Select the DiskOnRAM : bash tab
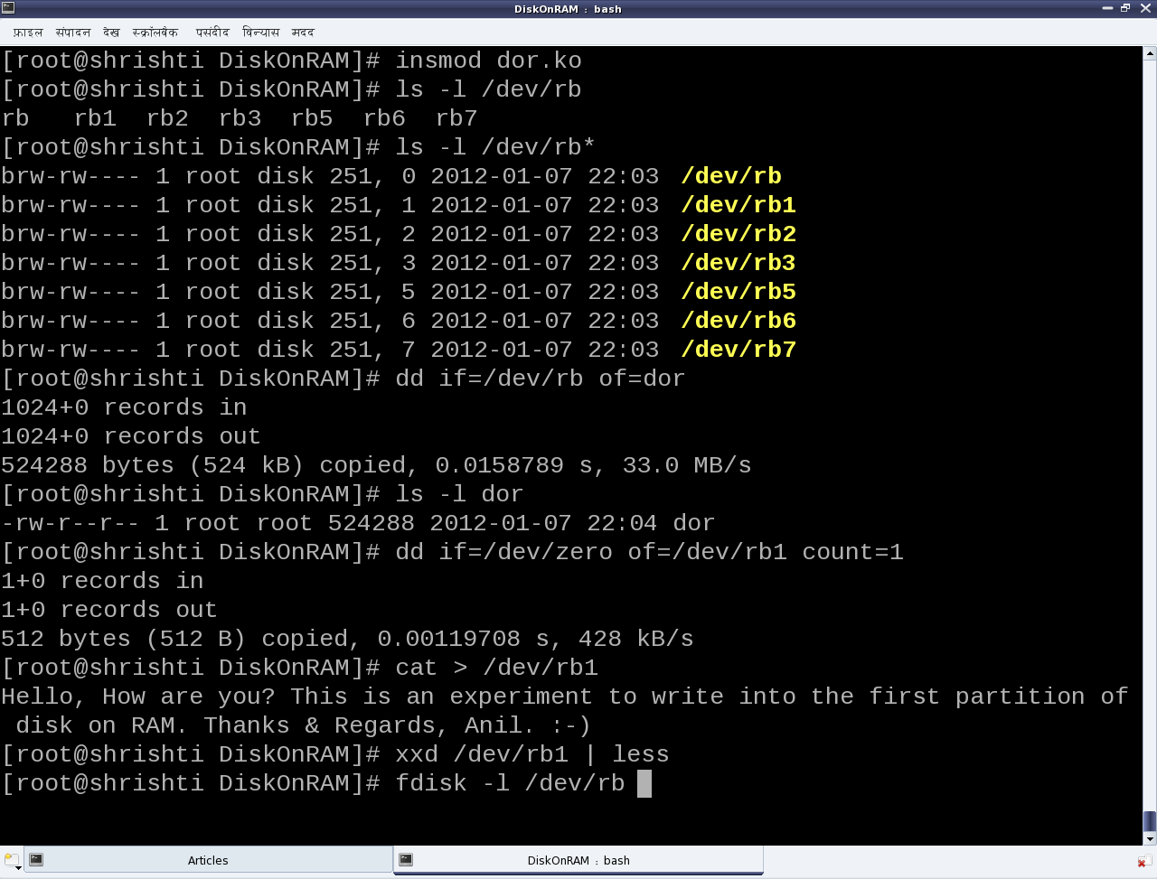1157x879 pixels. pyautogui.click(x=578, y=860)
